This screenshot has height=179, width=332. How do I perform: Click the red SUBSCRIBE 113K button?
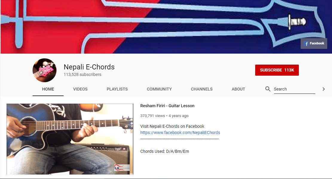coord(277,70)
